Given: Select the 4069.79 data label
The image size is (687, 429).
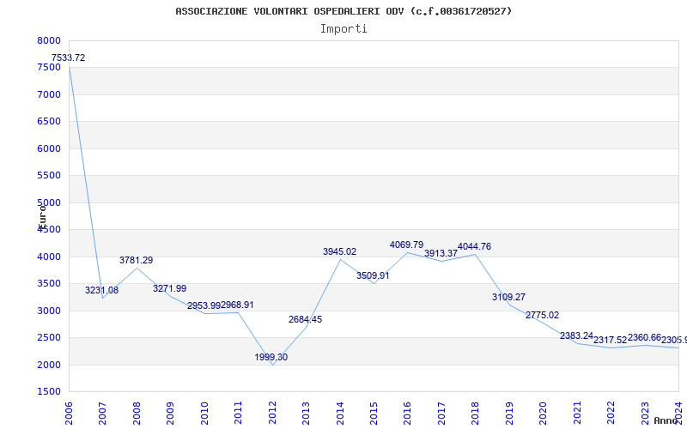Looking at the screenshot, I should point(406,245).
